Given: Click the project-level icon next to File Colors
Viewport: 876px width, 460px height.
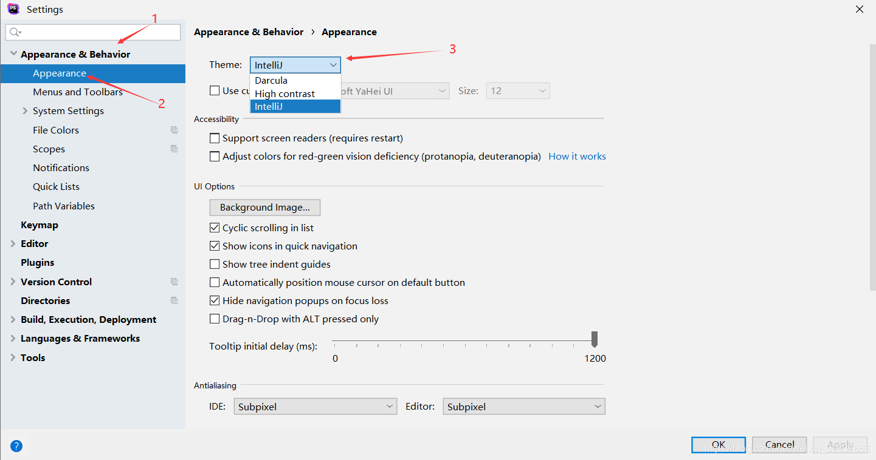Looking at the screenshot, I should coord(174,130).
